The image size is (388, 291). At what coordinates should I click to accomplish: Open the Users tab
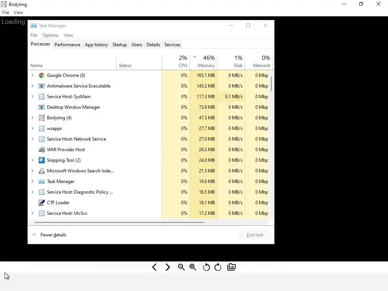[136, 45]
